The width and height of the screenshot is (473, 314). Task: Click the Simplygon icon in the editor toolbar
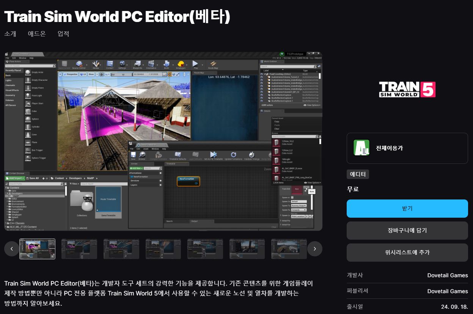click(x=181, y=65)
